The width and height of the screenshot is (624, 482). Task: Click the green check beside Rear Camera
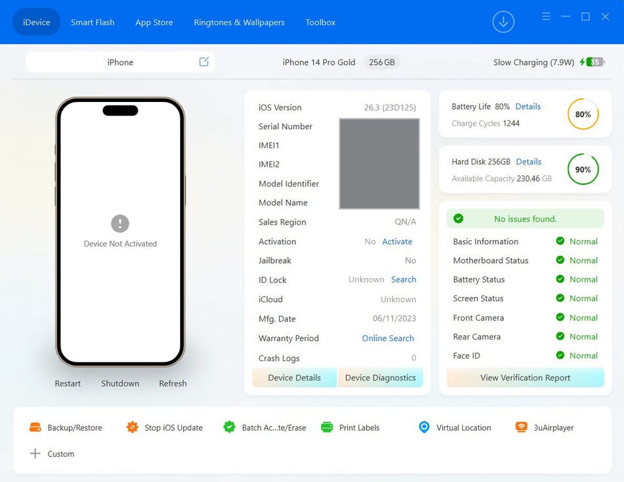560,336
